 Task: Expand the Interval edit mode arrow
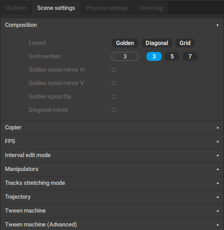tap(218, 155)
